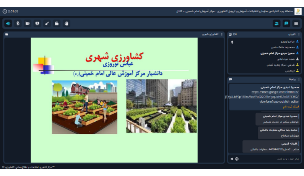Click the slide title کشاورزی شهری
This screenshot has height=176, width=304.
coord(114,57)
